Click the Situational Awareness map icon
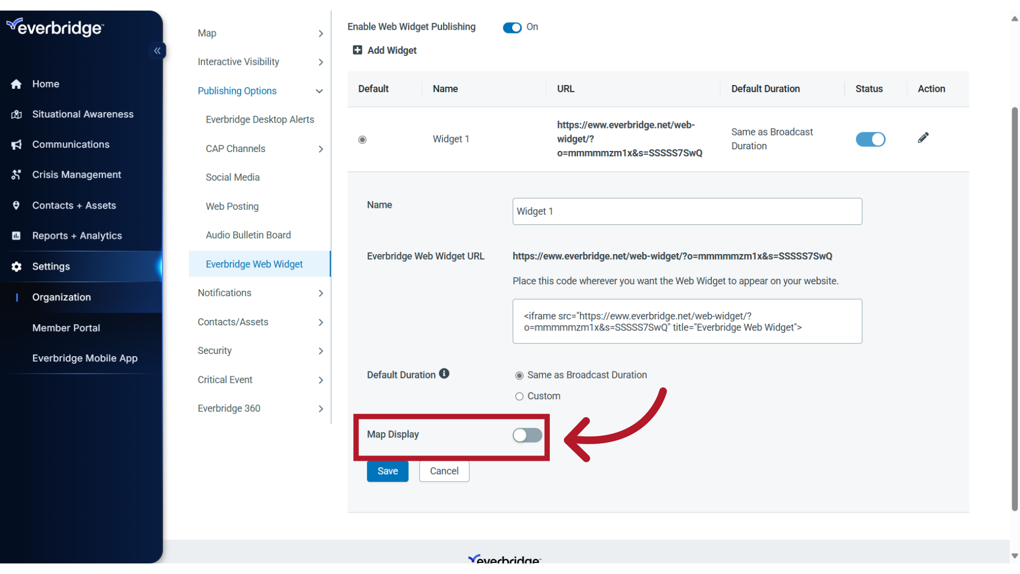 16,114
